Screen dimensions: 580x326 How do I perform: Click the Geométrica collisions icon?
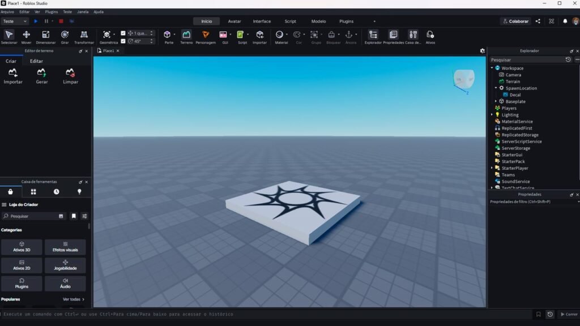[x=106, y=35]
